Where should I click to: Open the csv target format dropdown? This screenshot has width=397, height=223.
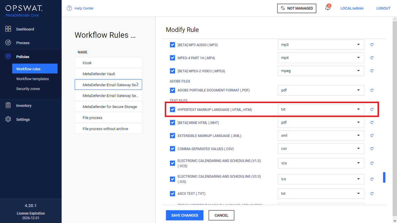coord(321,148)
